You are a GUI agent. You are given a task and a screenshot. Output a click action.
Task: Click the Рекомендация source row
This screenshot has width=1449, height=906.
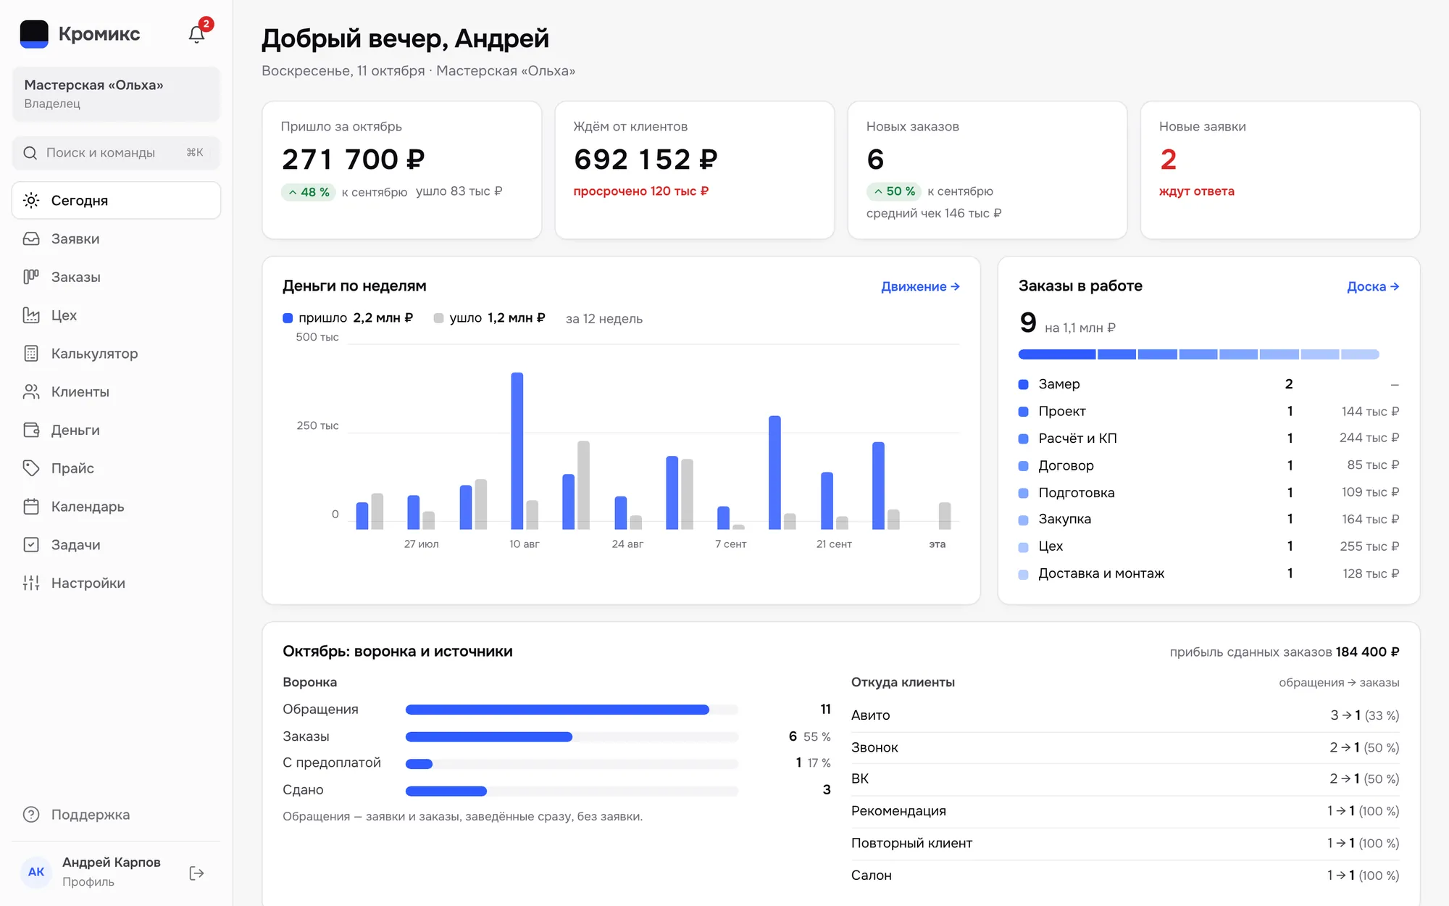coord(1125,811)
